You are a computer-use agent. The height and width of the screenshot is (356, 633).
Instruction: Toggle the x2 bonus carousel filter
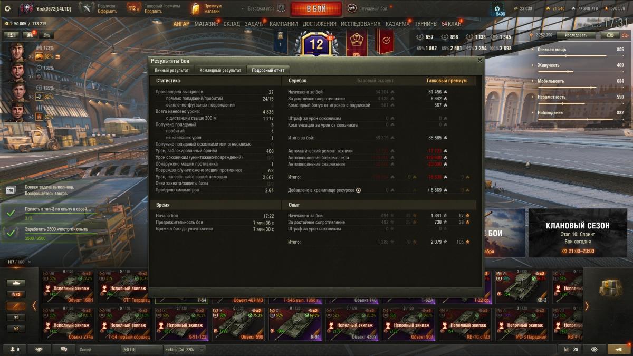16,294
